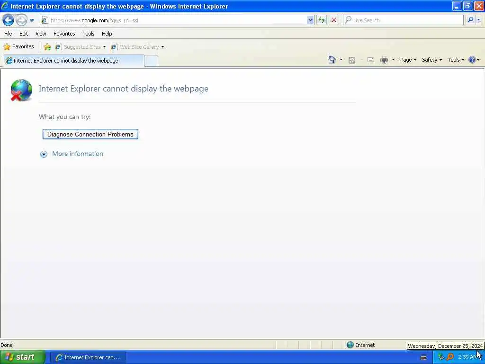Open the Favorites center star button
This screenshot has width=485, height=364.
[18, 47]
